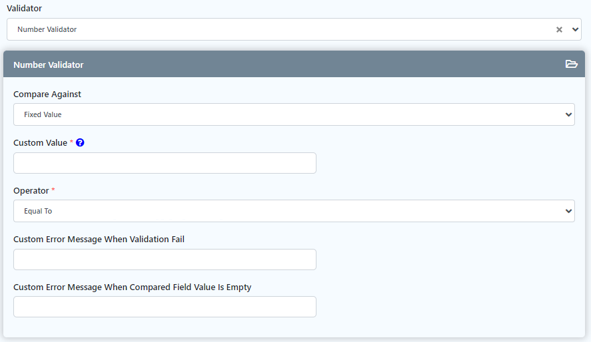Click the Operator label text

point(31,190)
